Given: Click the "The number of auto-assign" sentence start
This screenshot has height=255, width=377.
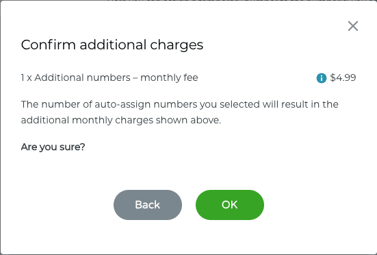Looking at the screenshot, I should pos(86,104).
